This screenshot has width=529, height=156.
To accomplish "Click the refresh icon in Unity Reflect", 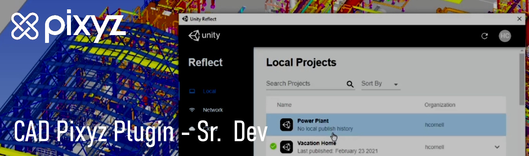I will pos(485,36).
